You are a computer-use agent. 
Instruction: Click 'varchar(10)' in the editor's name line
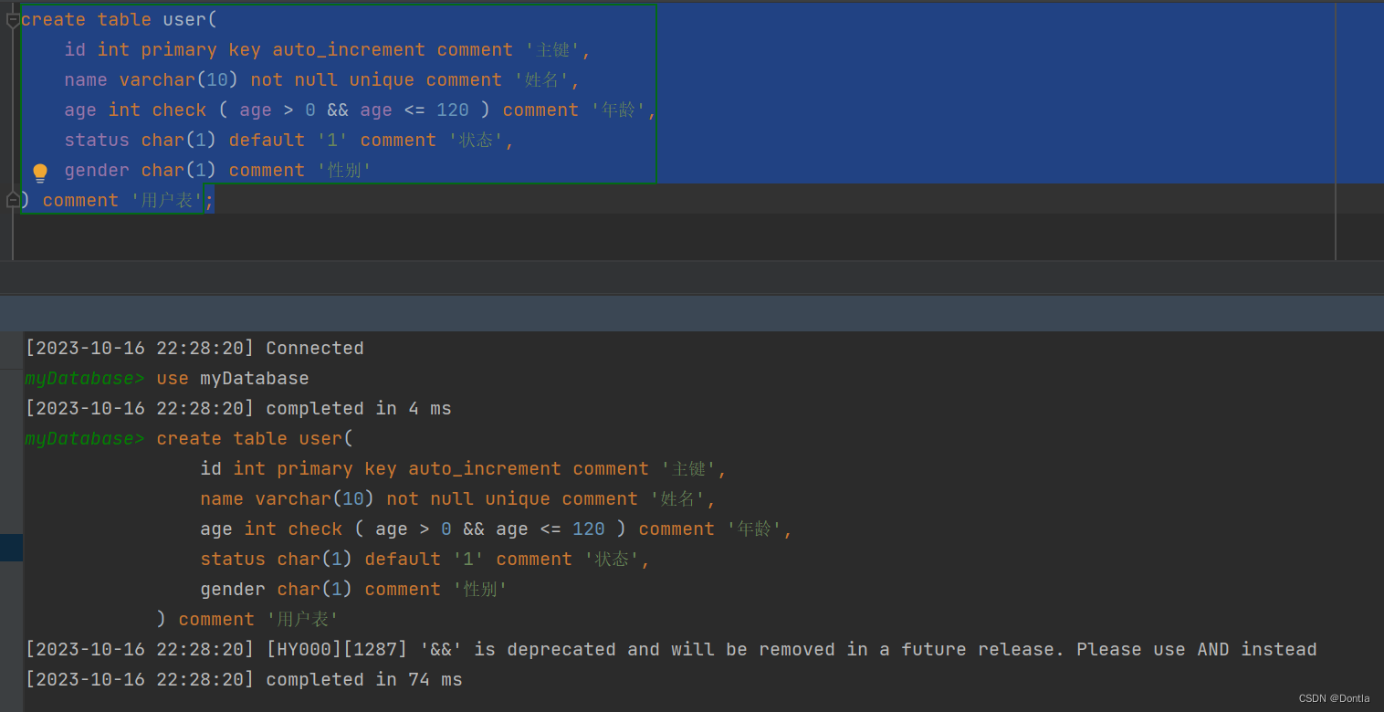(179, 79)
